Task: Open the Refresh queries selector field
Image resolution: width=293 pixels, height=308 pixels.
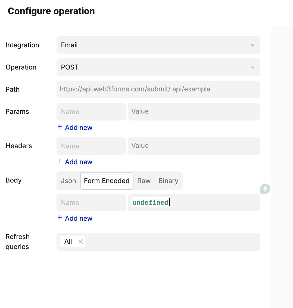Action: coord(172,242)
